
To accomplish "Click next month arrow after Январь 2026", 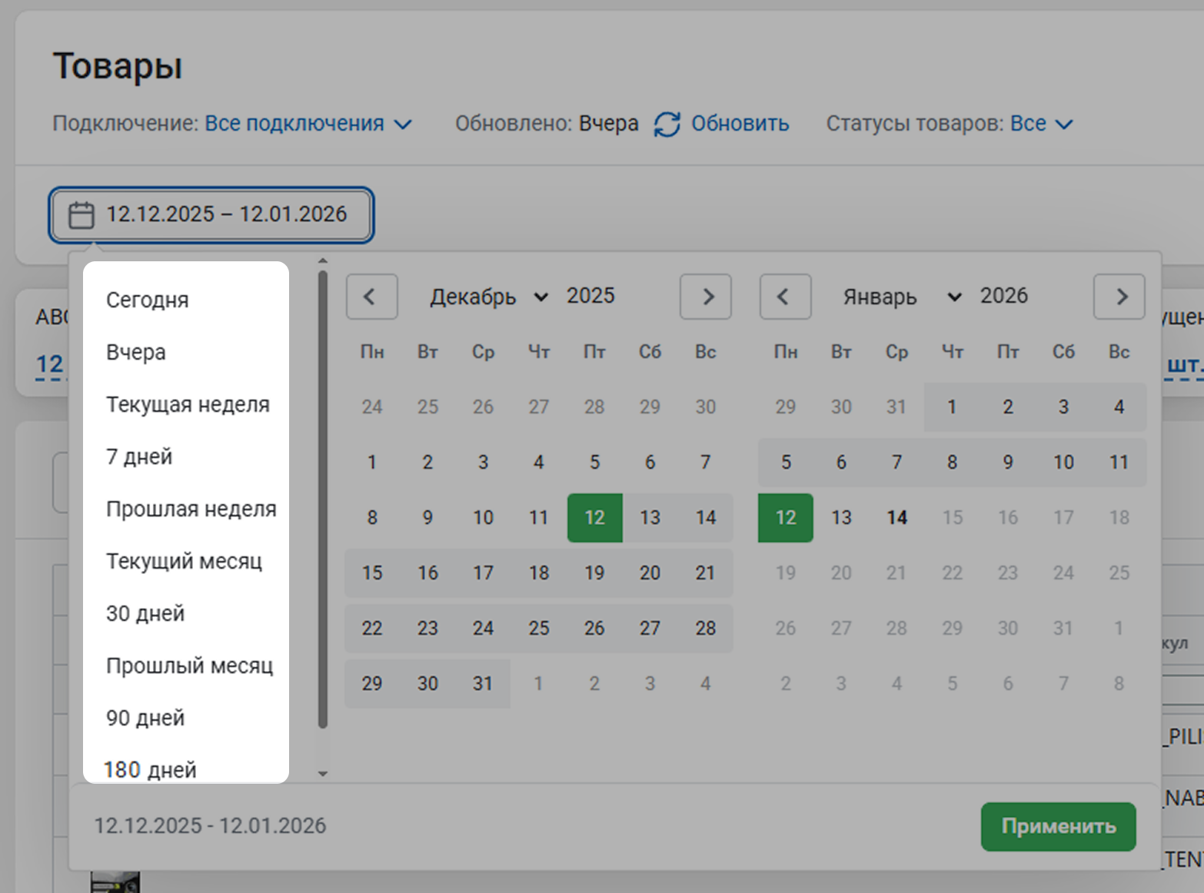I will pyautogui.click(x=1119, y=297).
